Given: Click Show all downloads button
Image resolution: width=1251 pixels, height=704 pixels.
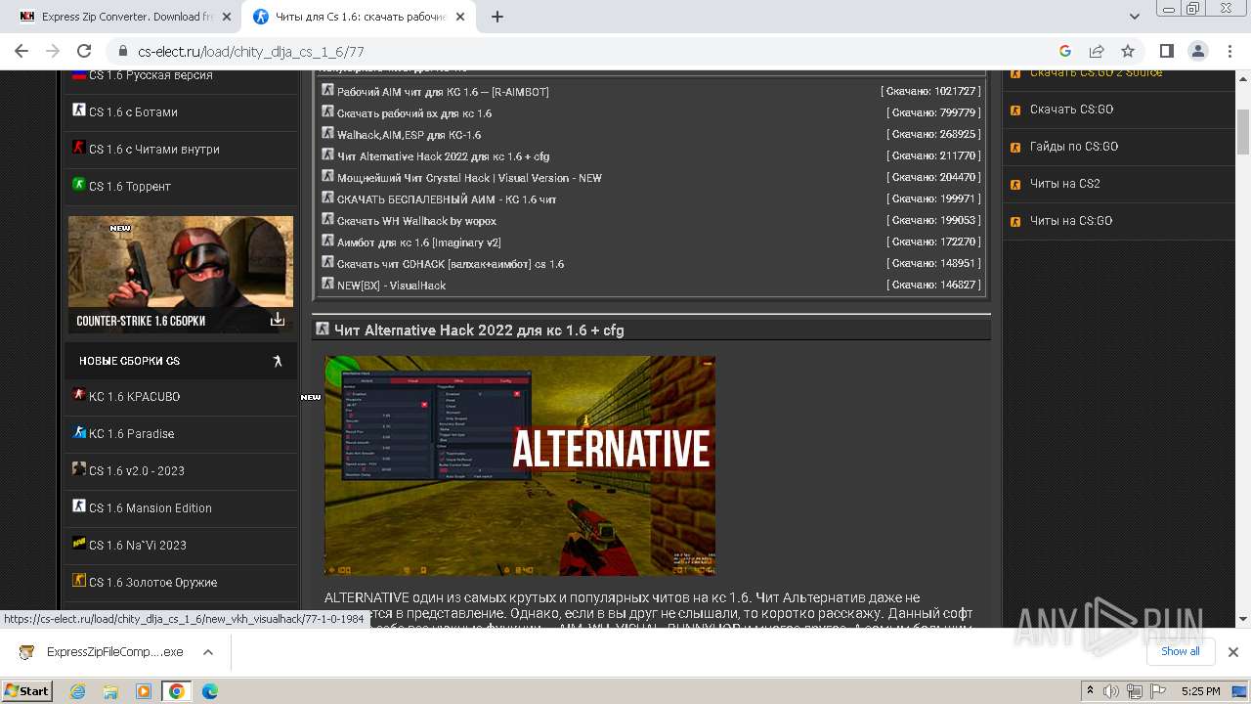Looking at the screenshot, I should tap(1180, 651).
